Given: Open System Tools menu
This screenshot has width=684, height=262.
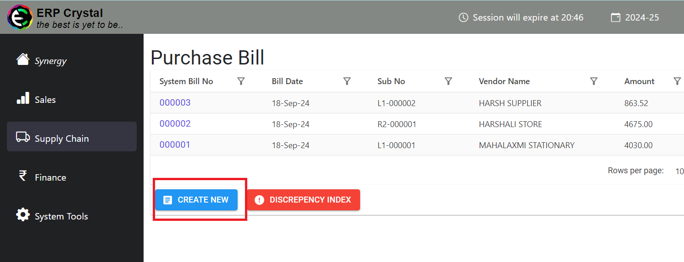Looking at the screenshot, I should (61, 216).
